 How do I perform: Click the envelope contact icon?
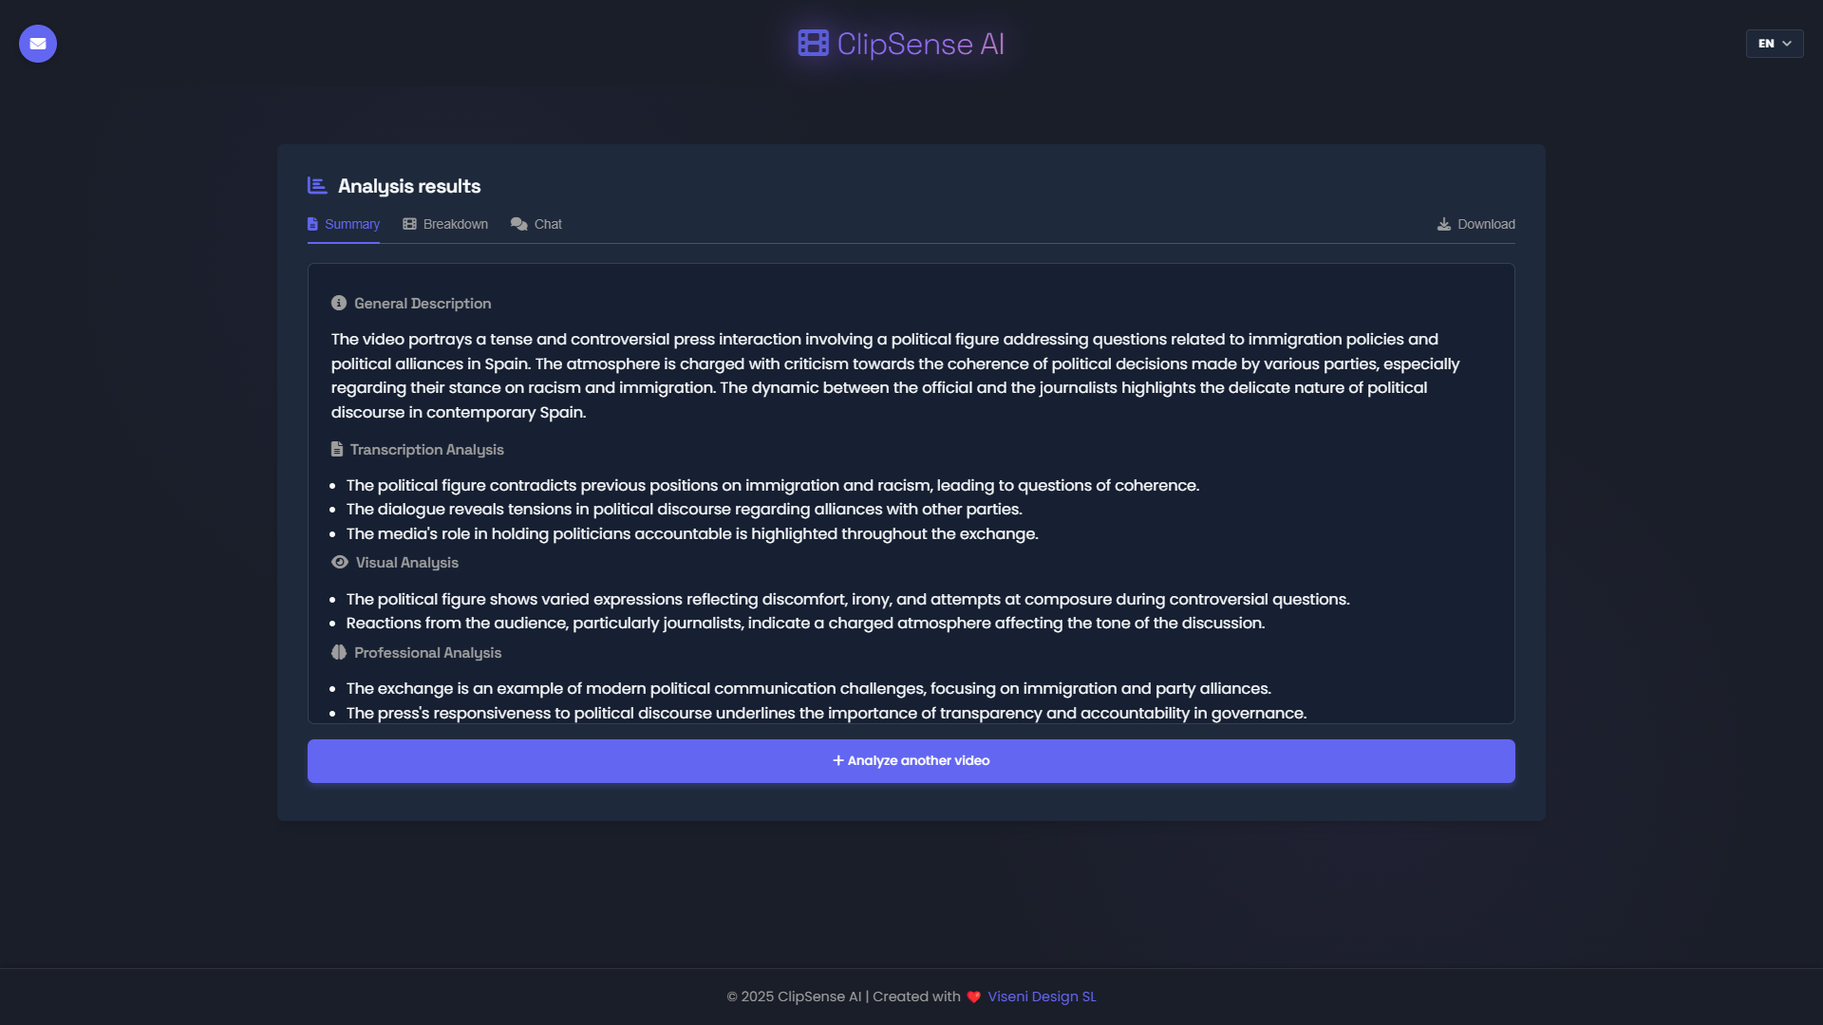(38, 44)
